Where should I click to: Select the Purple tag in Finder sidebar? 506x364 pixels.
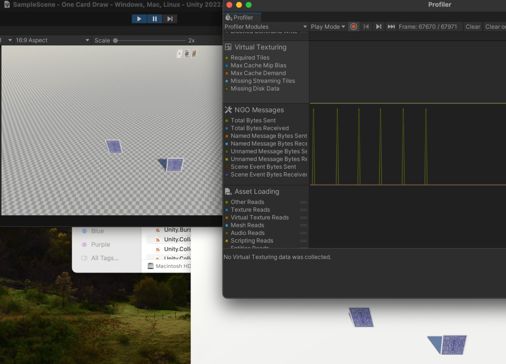100,244
